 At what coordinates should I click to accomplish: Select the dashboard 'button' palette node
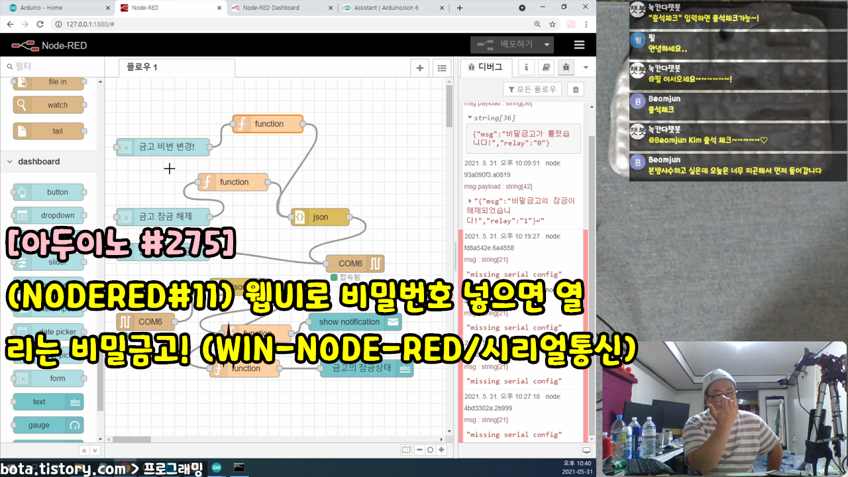(49, 192)
